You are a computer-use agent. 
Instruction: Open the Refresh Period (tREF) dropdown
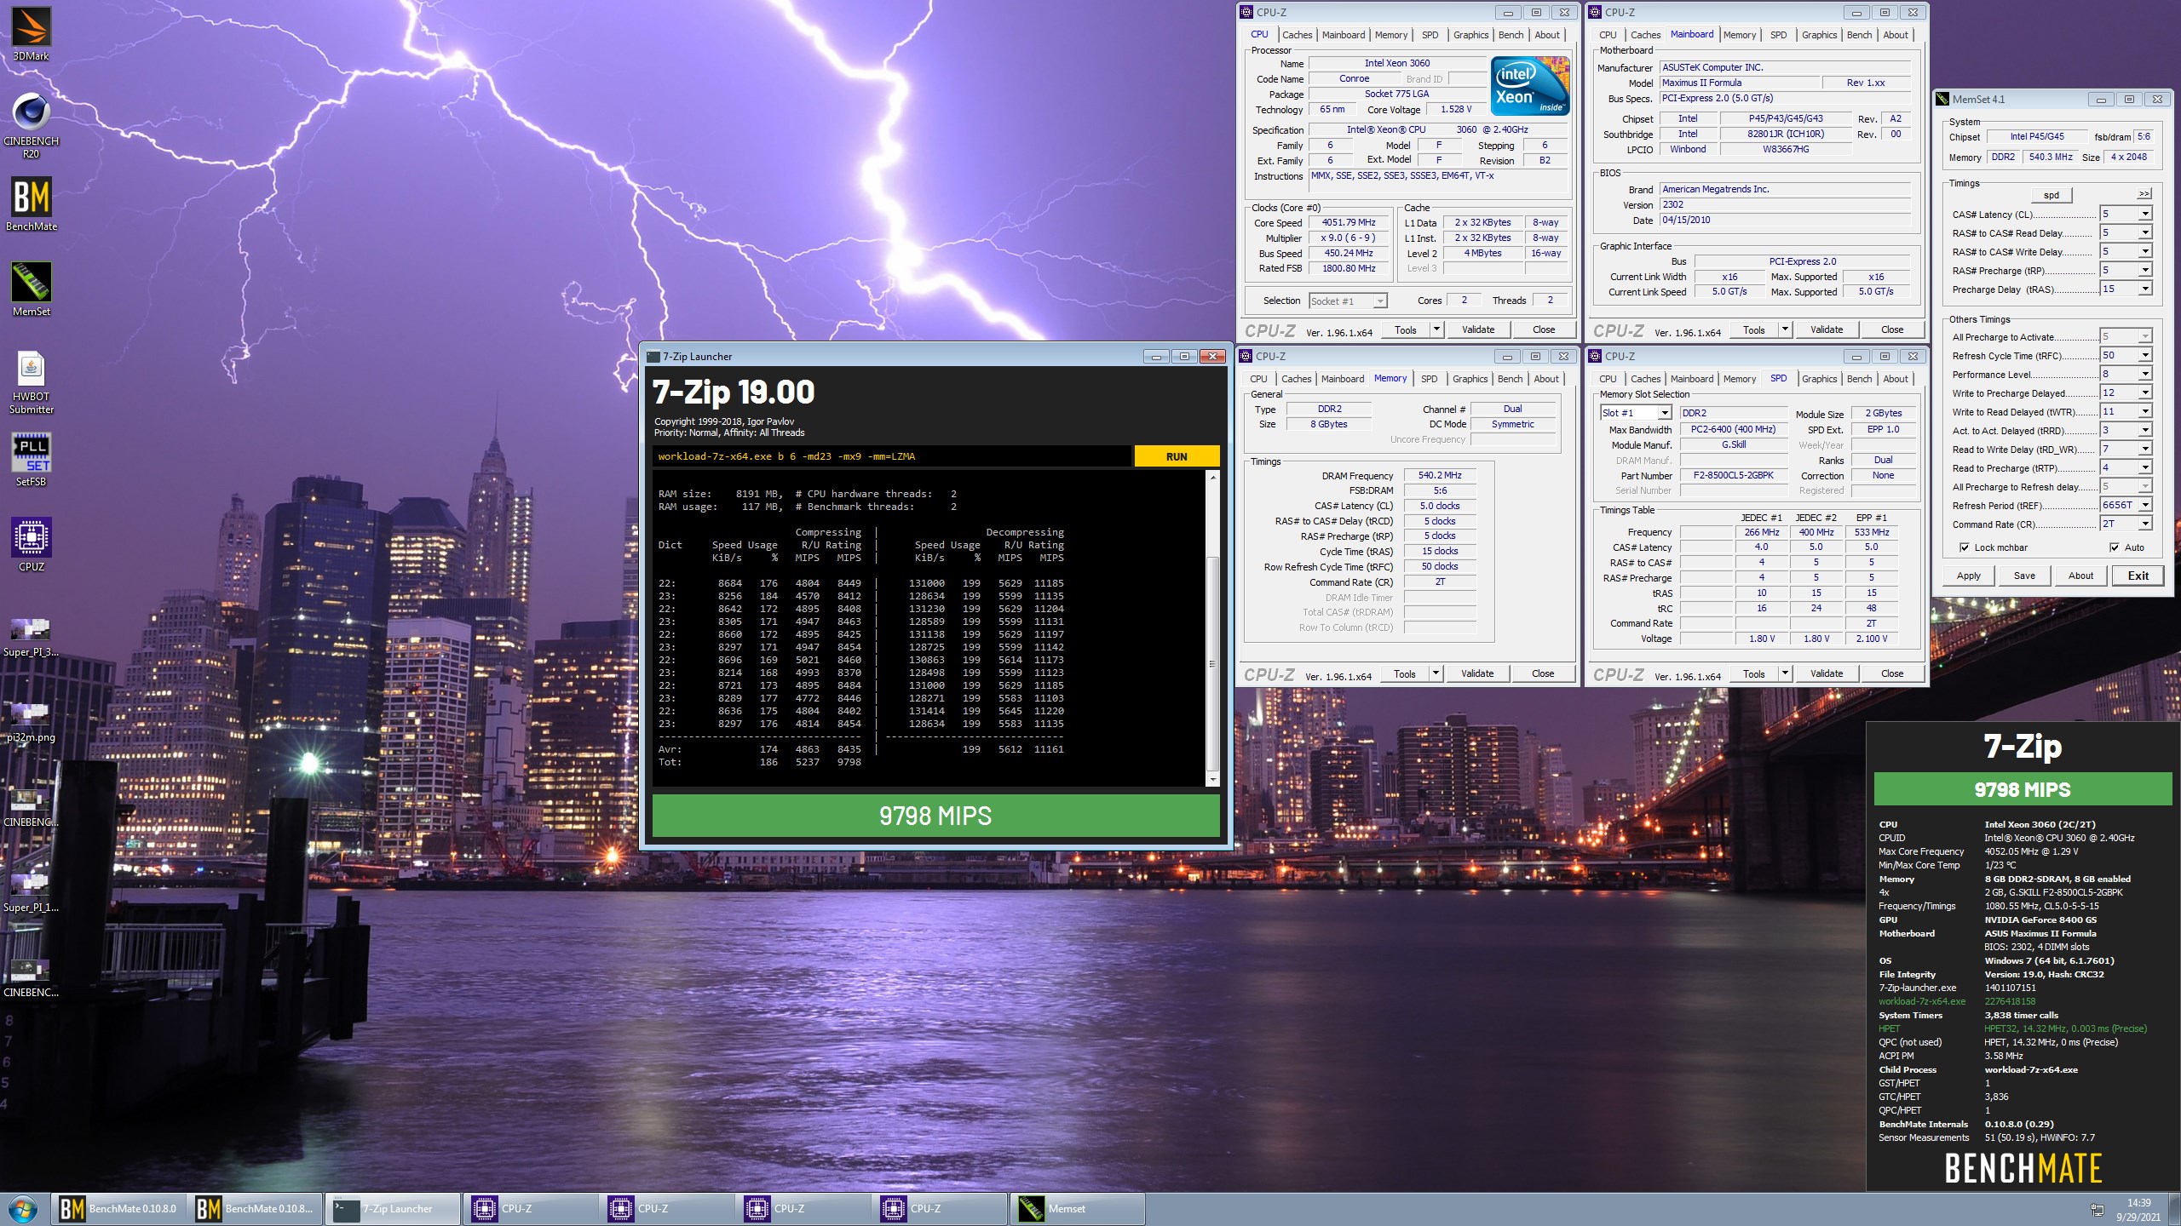click(2145, 505)
